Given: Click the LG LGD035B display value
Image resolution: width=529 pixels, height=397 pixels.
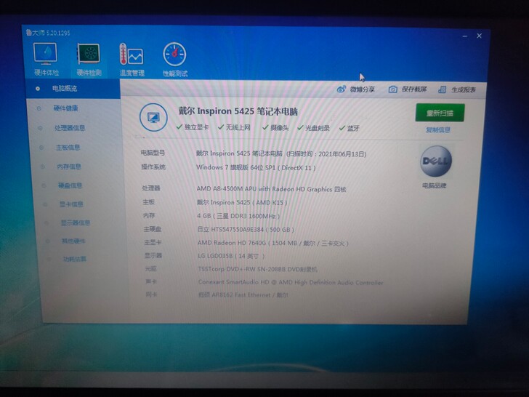Looking at the screenshot, I should (231, 256).
